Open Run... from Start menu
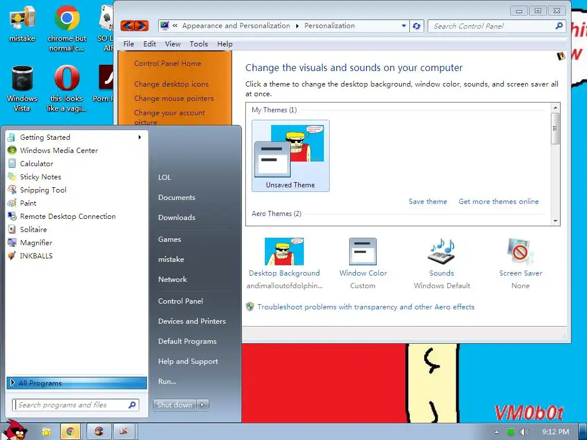The height and width of the screenshot is (440, 587). 167,382
